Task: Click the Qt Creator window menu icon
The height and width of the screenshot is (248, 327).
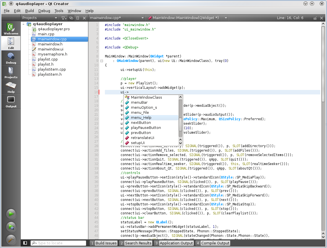Action: [4, 4]
